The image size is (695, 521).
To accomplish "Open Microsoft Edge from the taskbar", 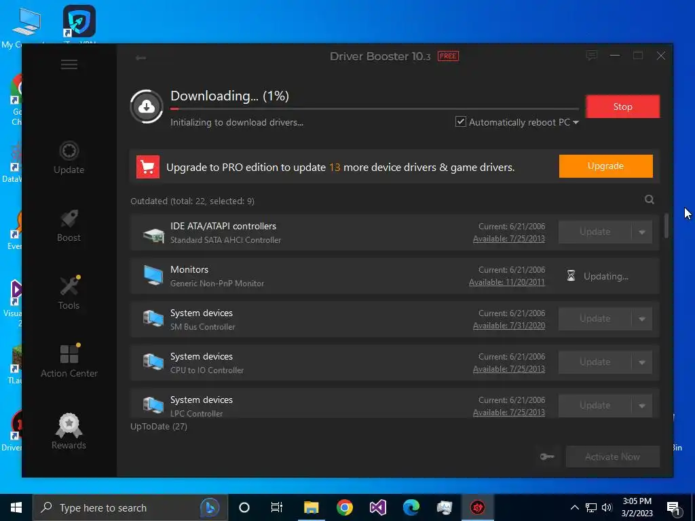I will click(x=411, y=507).
